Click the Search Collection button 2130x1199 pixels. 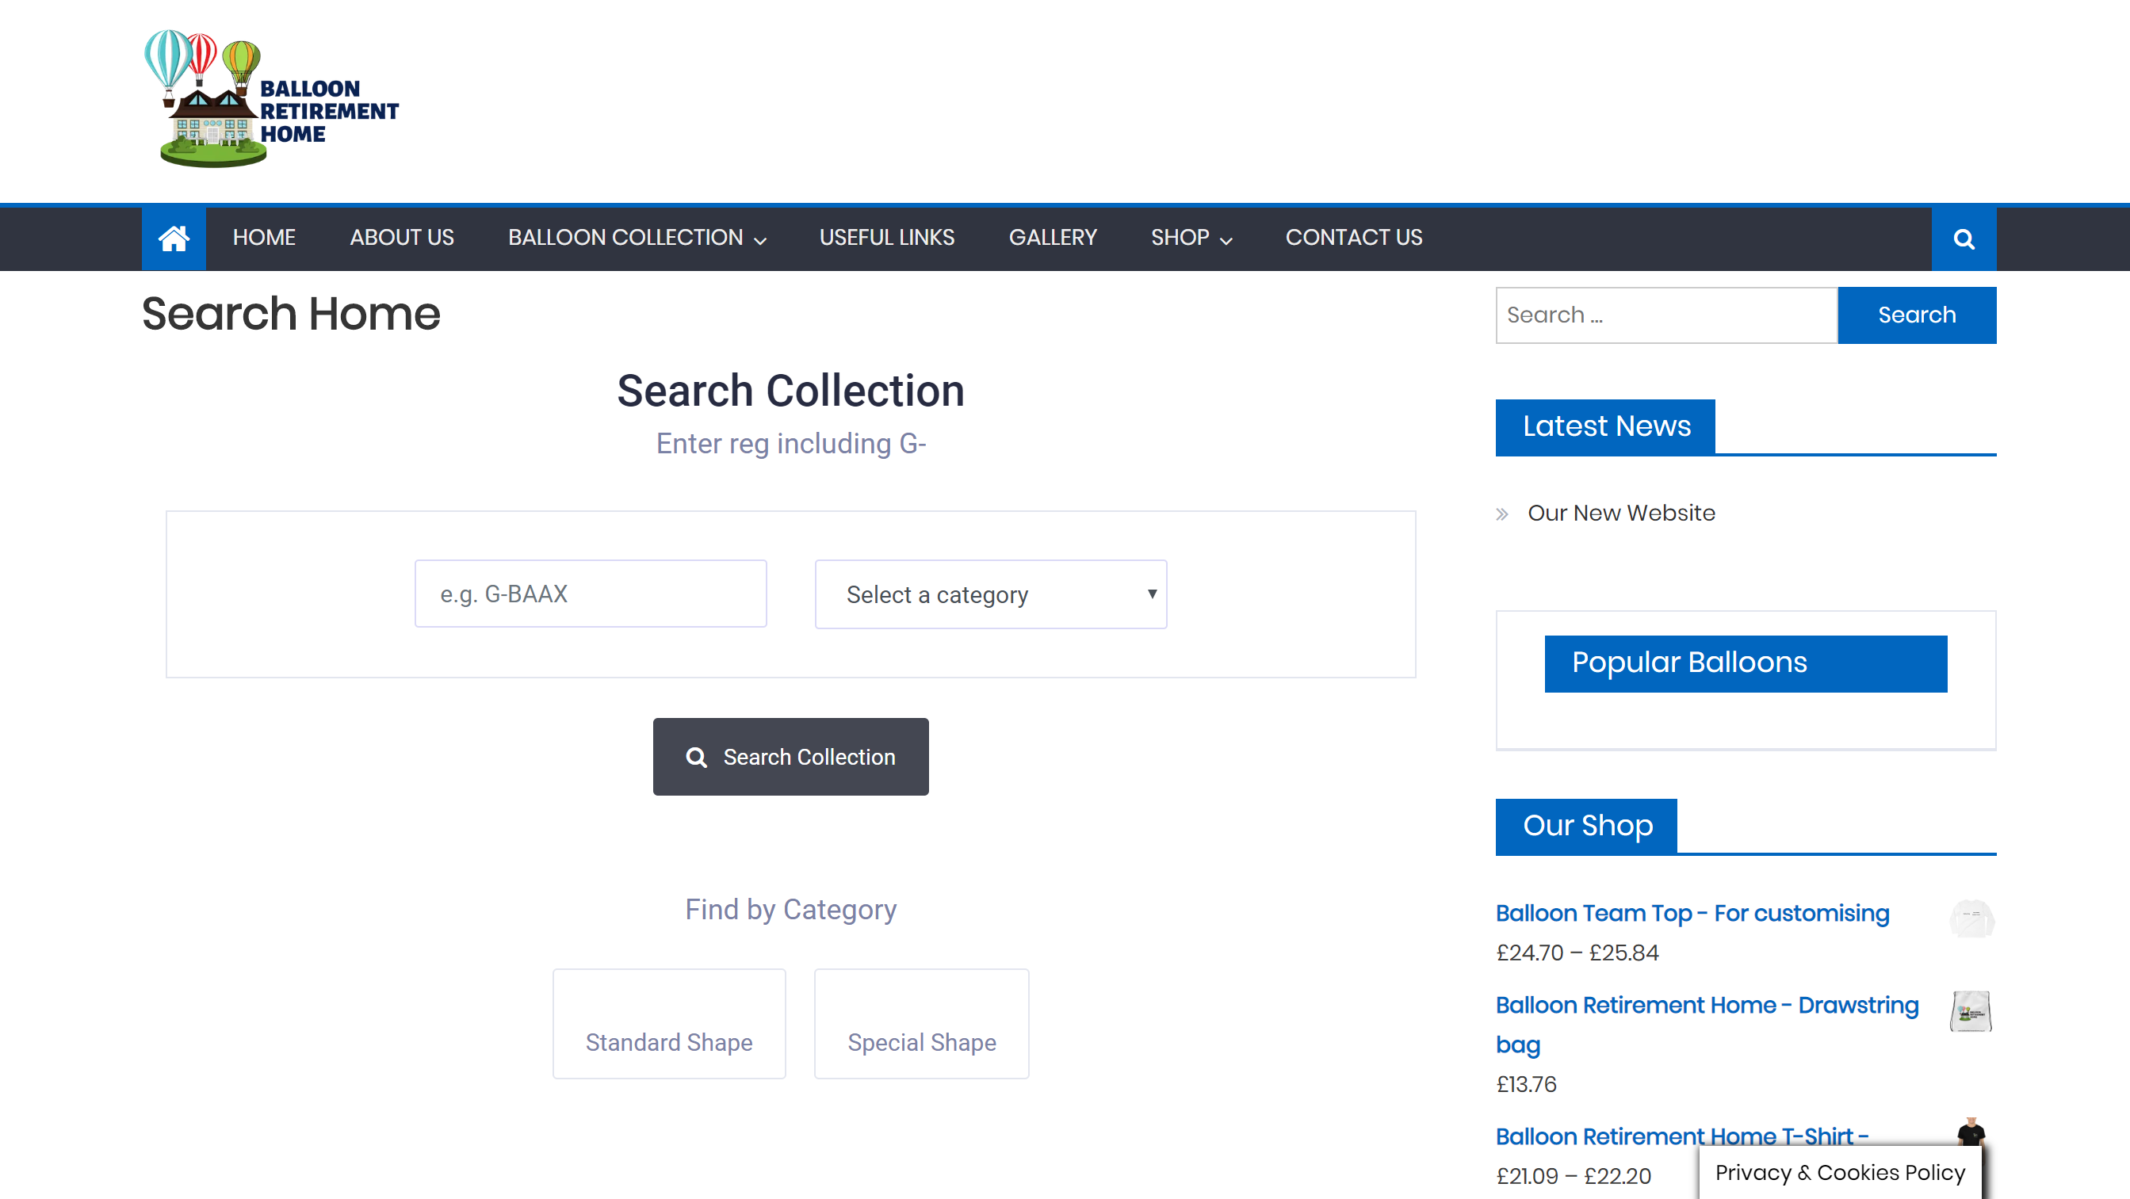point(790,757)
